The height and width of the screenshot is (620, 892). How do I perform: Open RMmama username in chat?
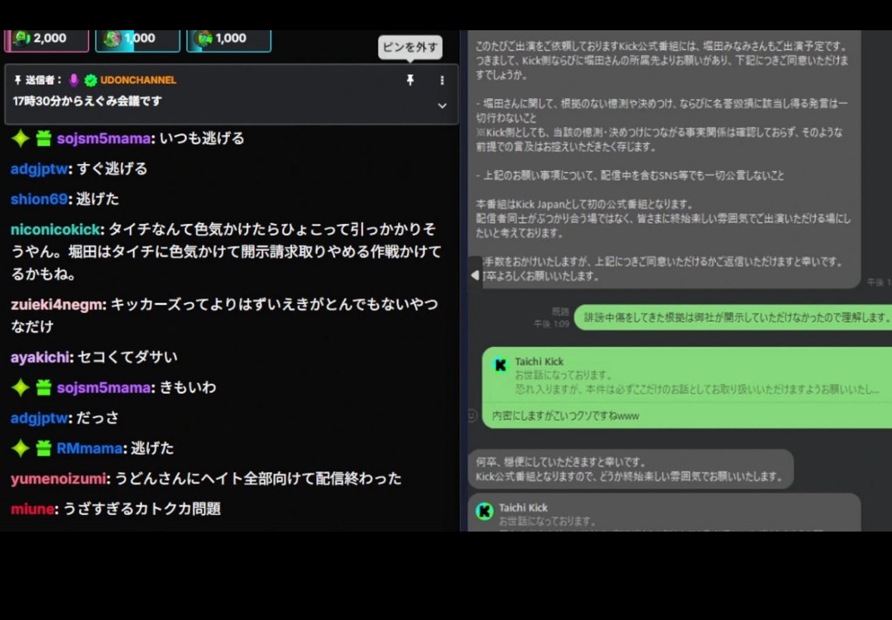[x=89, y=448]
